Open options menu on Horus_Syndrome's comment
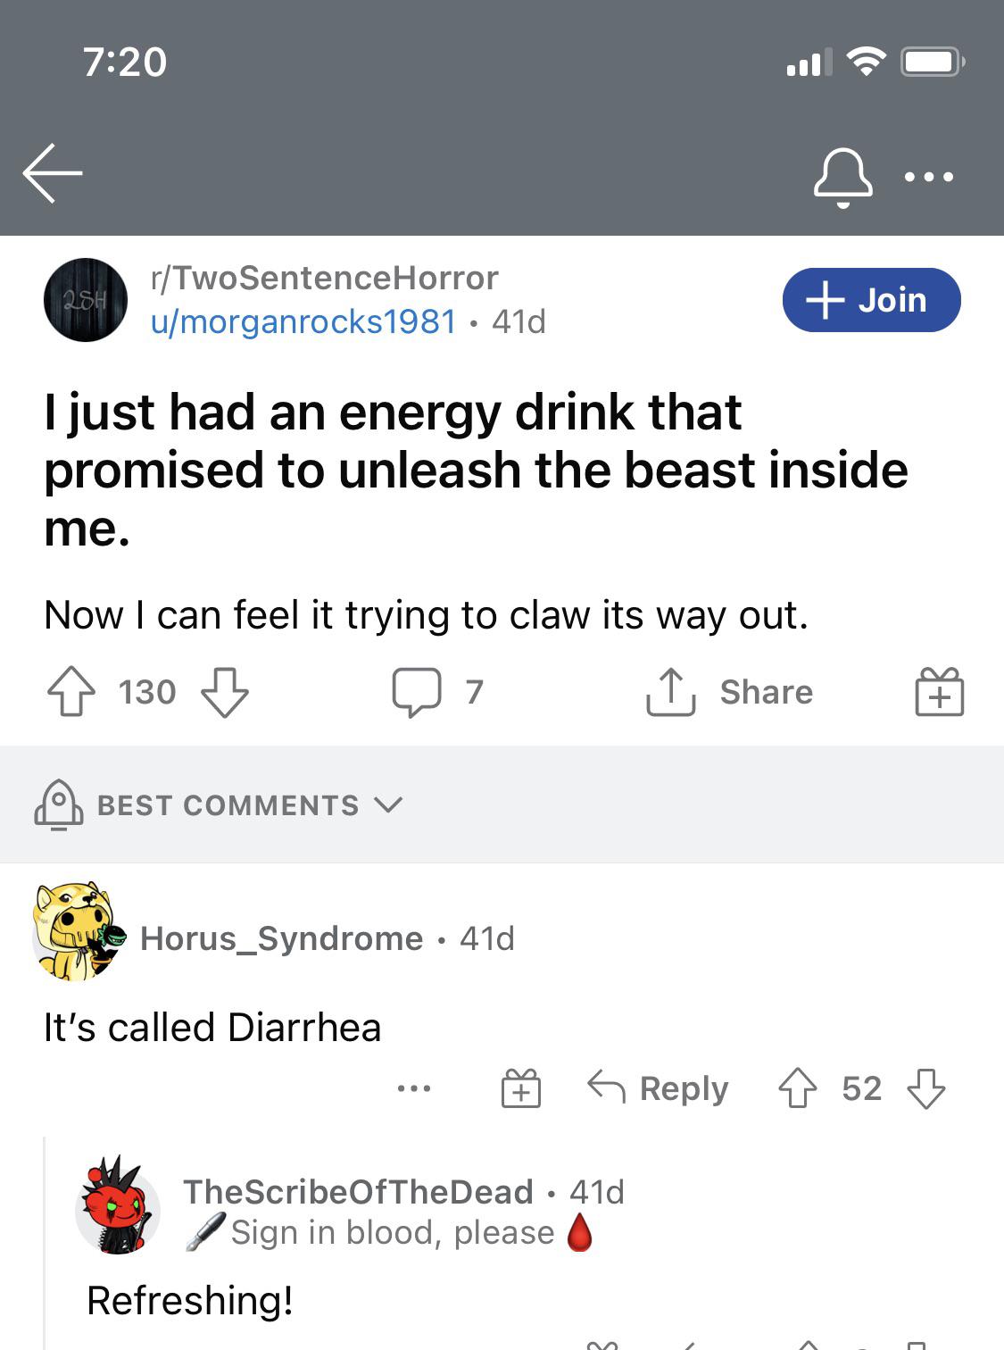The width and height of the screenshot is (1004, 1350). point(412,1087)
